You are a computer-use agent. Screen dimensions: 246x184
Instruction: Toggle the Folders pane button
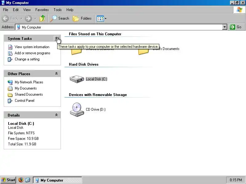(82, 18)
